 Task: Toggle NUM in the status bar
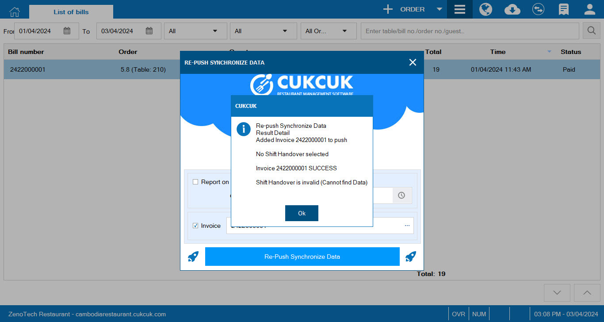click(x=479, y=314)
